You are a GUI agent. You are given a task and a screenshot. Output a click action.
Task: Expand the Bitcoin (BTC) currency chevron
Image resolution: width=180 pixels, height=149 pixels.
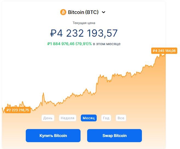click(104, 12)
